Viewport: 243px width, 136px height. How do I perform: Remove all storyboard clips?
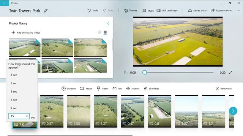click(224, 88)
